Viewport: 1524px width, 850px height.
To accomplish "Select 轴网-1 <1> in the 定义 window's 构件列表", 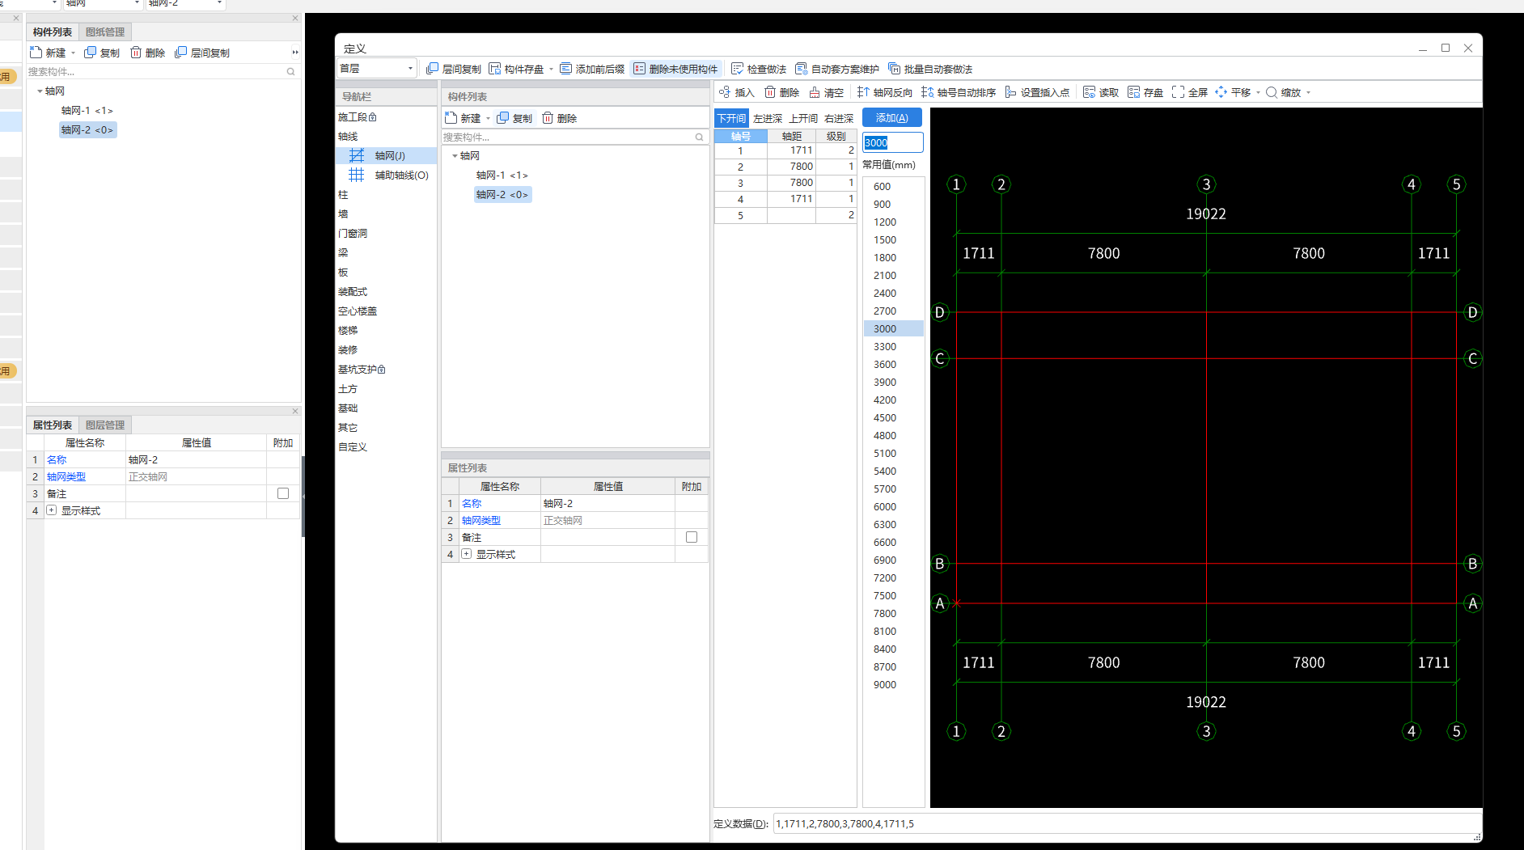I will point(502,175).
